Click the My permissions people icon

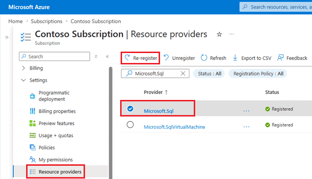(32, 160)
